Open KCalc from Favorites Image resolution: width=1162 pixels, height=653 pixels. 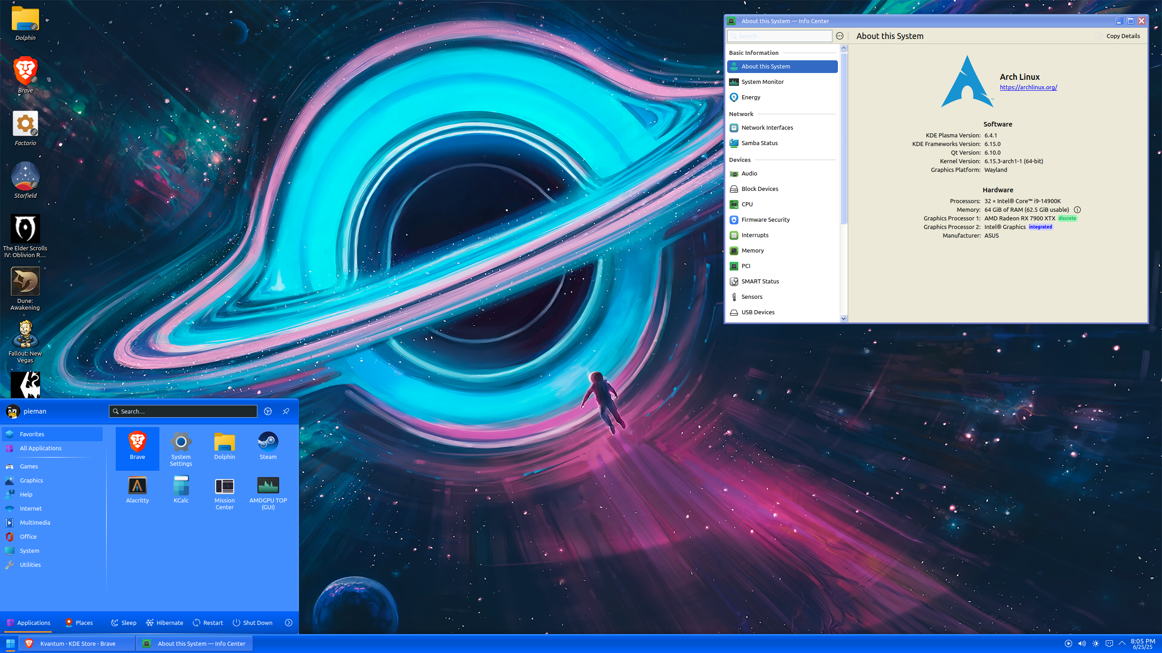pos(181,492)
